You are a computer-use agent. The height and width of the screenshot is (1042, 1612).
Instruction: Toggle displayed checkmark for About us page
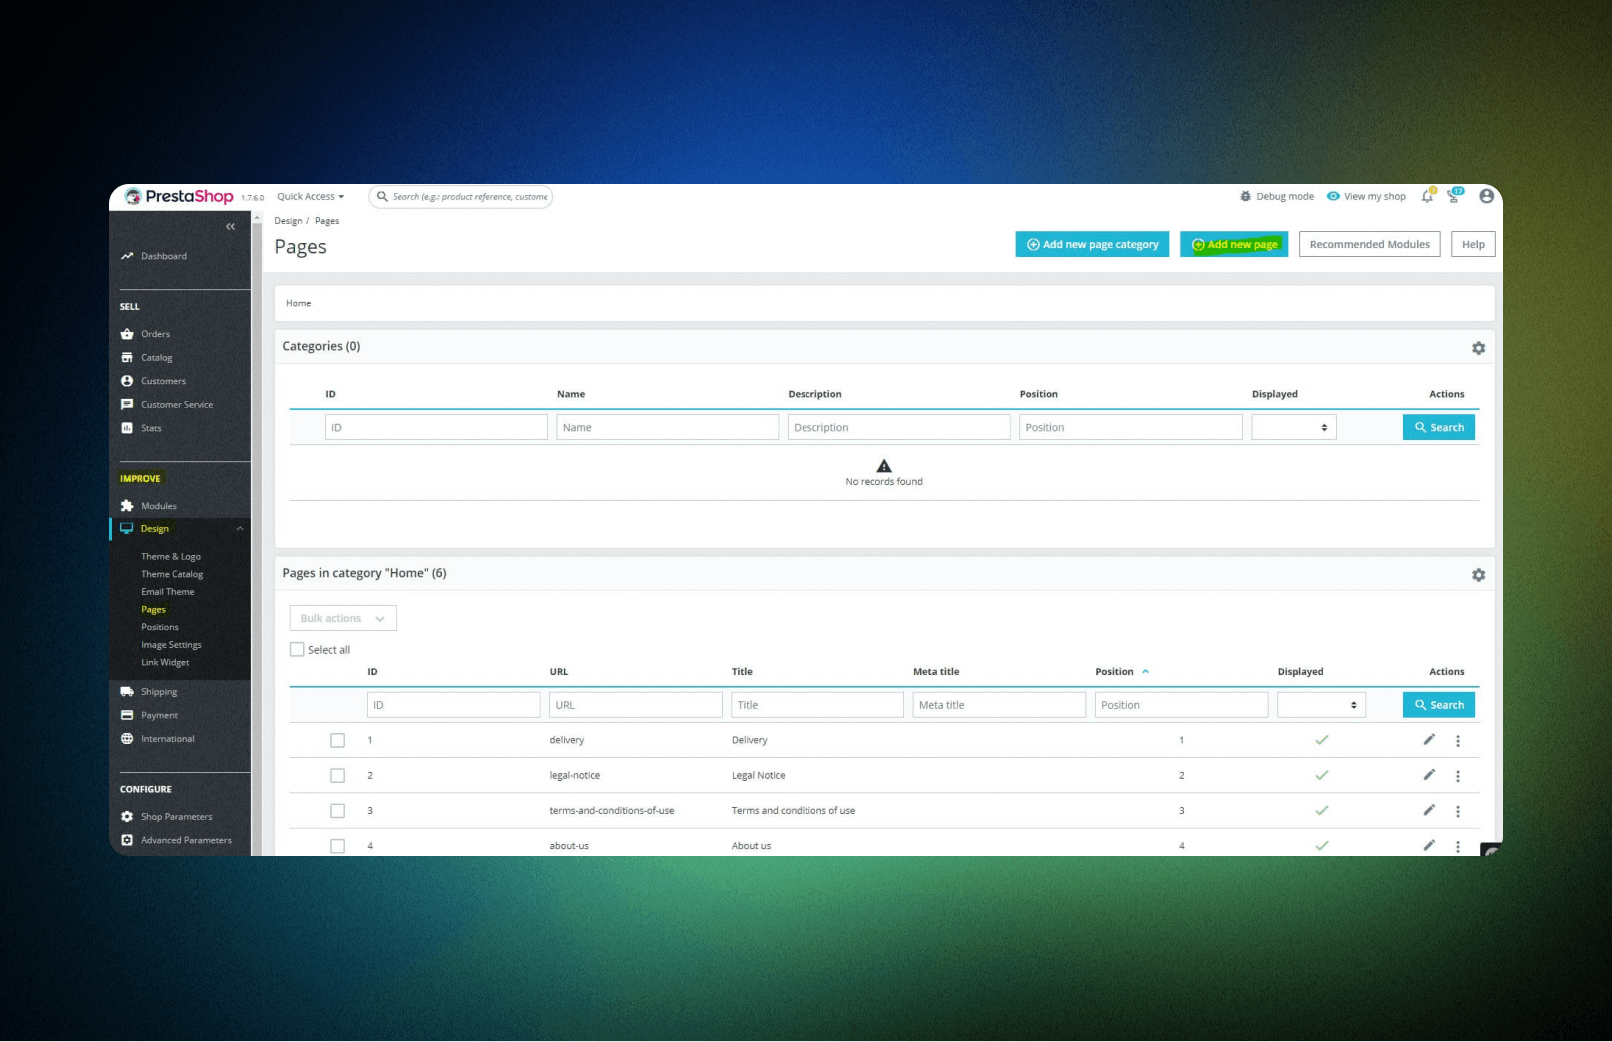[x=1321, y=845]
